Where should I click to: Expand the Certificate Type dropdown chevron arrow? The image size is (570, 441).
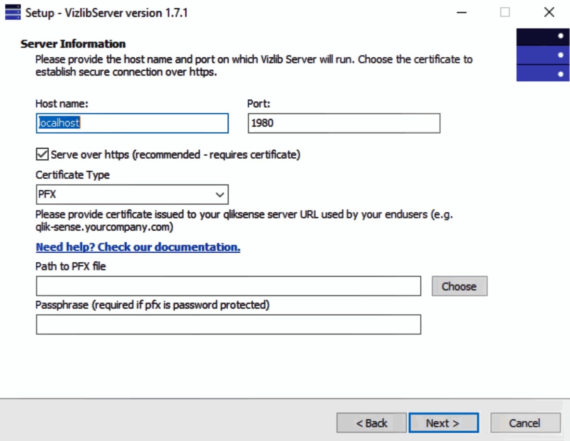[x=220, y=195]
